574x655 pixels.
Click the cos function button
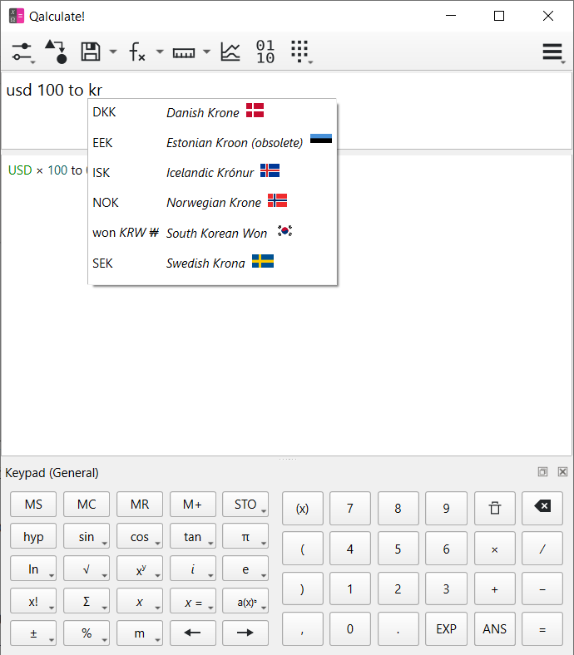pos(140,536)
